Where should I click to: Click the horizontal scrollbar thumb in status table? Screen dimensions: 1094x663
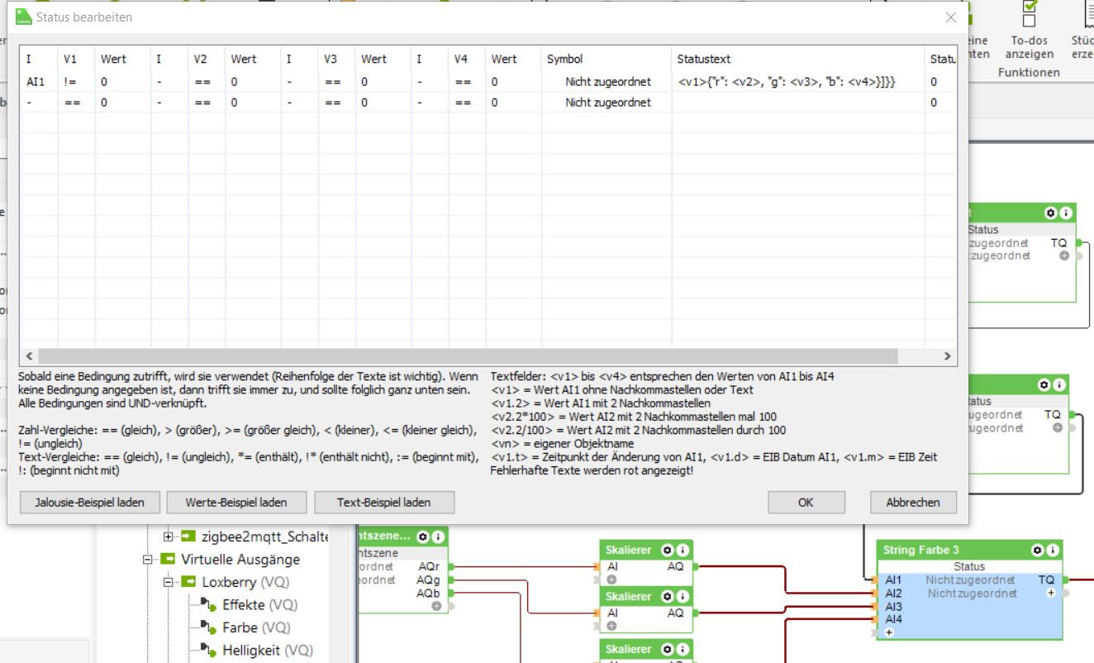pos(467,356)
